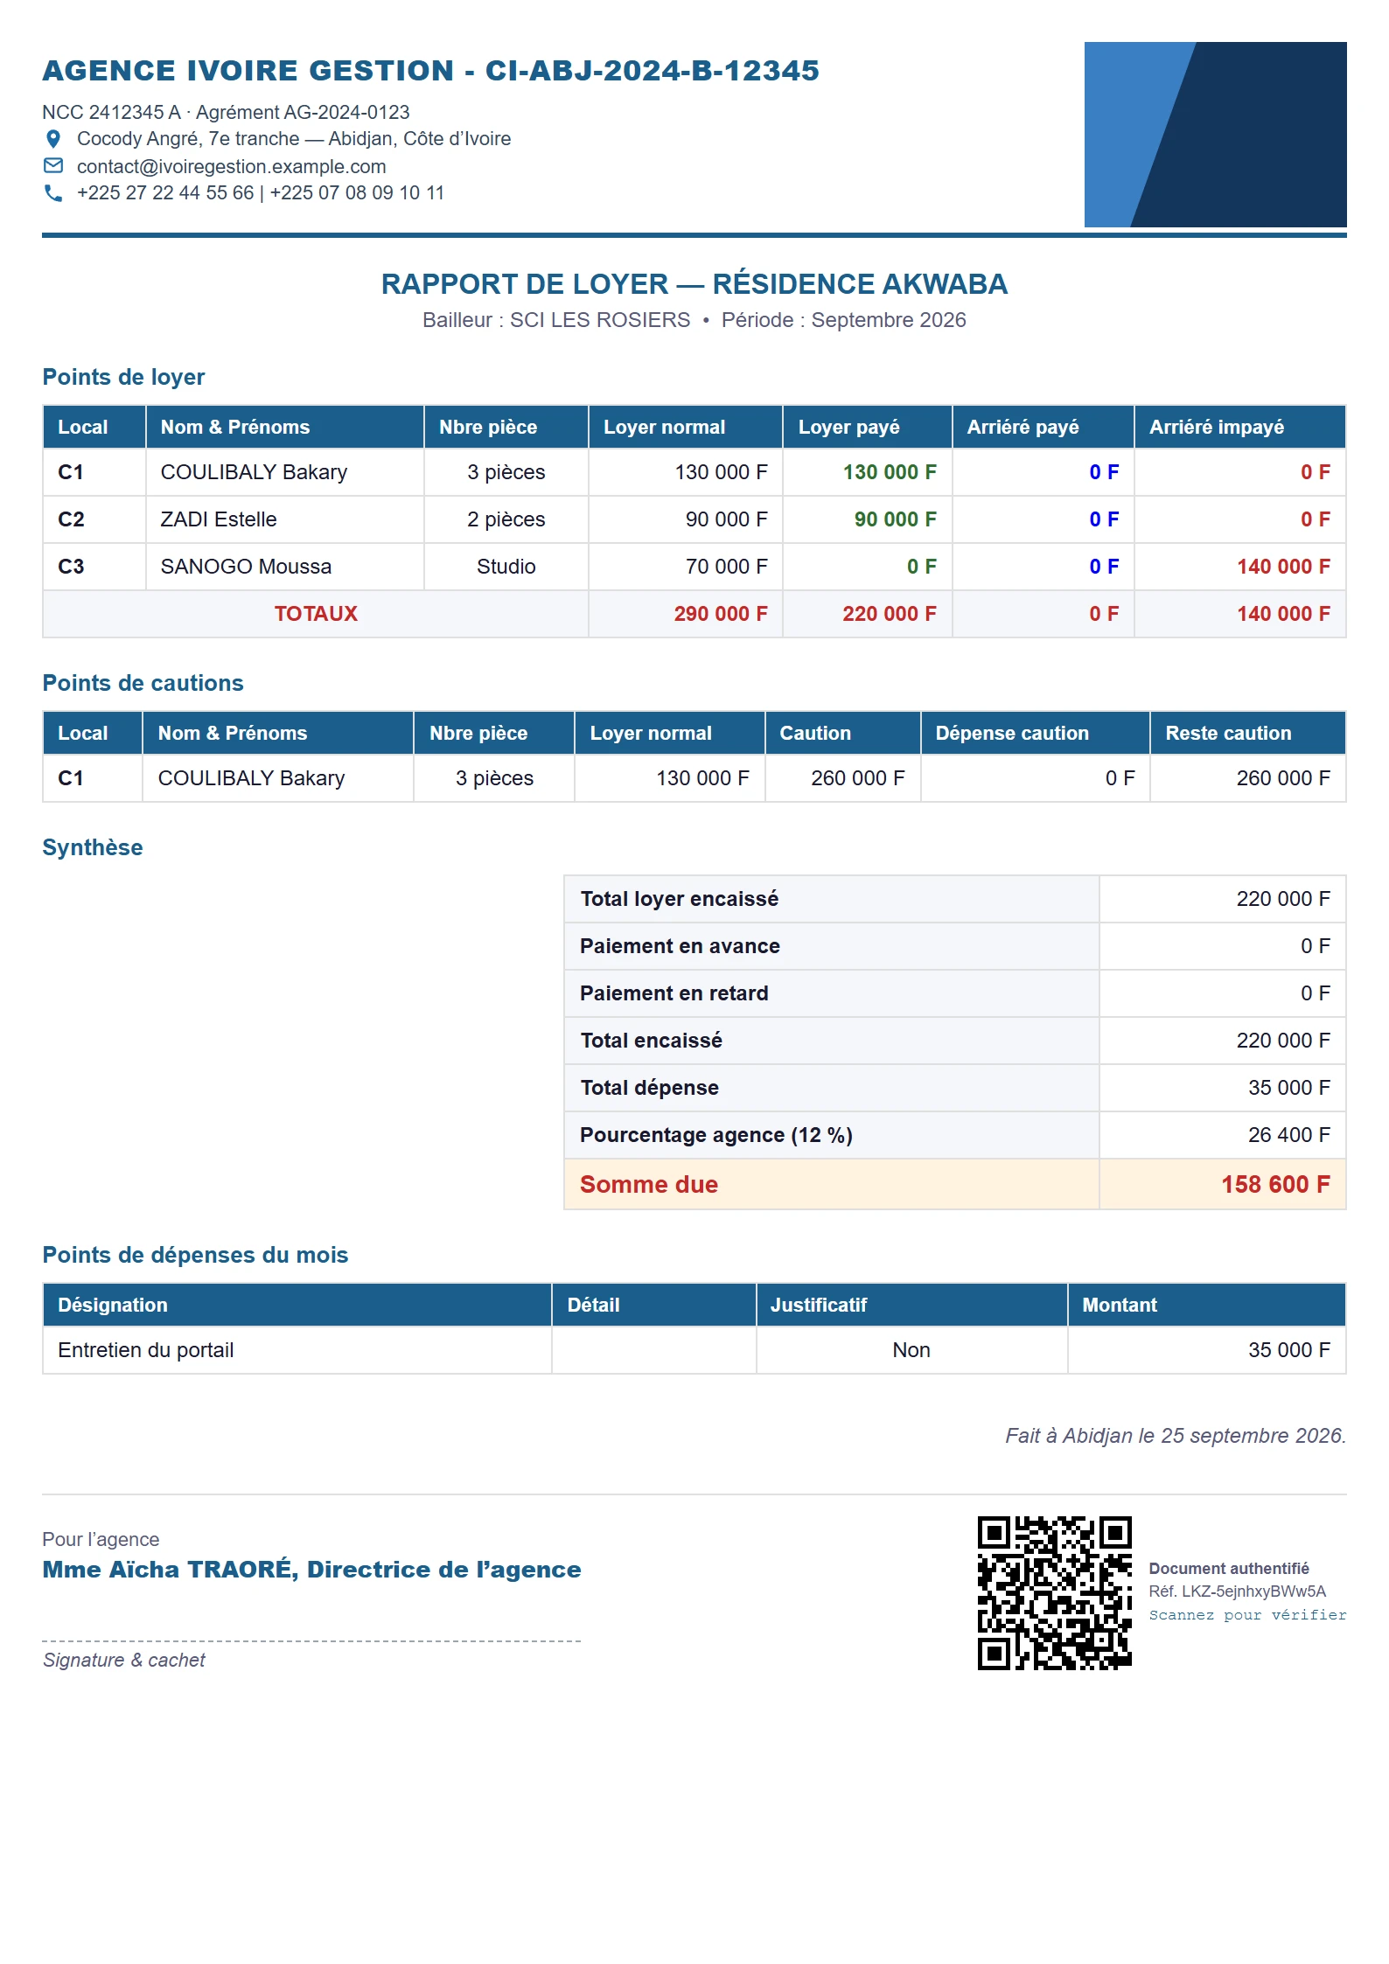Click 'RAPPORT DE LOYER — RÉSIDENCE AKWABA' title
Screen dimensions: 1389x1964
pos(694,284)
